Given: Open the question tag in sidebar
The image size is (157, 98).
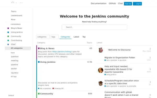Looking at the screenshot, I should [x=15, y=57].
